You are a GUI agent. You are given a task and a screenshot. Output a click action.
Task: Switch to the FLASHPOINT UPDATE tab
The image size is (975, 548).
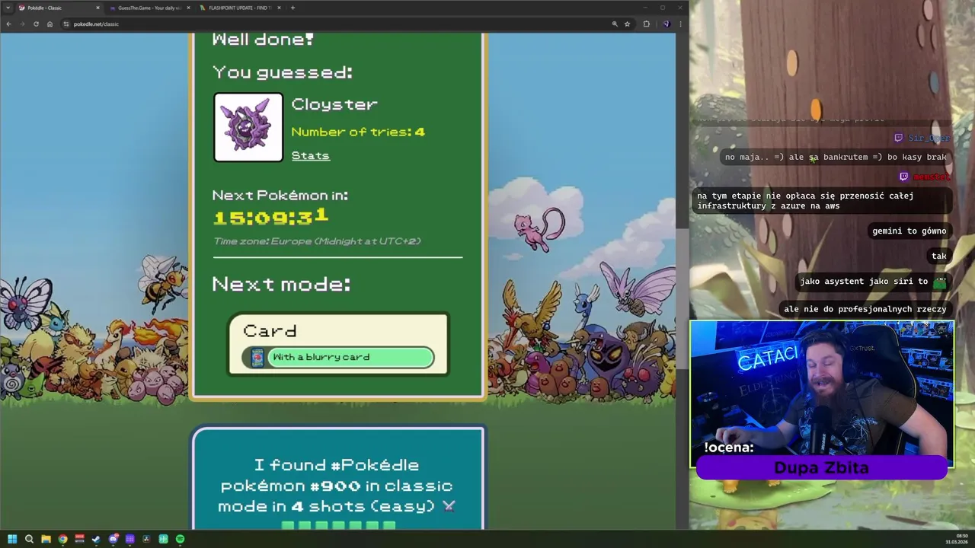239,8
